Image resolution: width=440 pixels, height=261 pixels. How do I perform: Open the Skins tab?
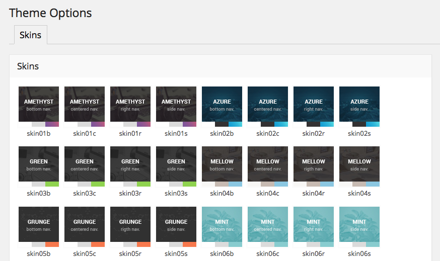(30, 35)
